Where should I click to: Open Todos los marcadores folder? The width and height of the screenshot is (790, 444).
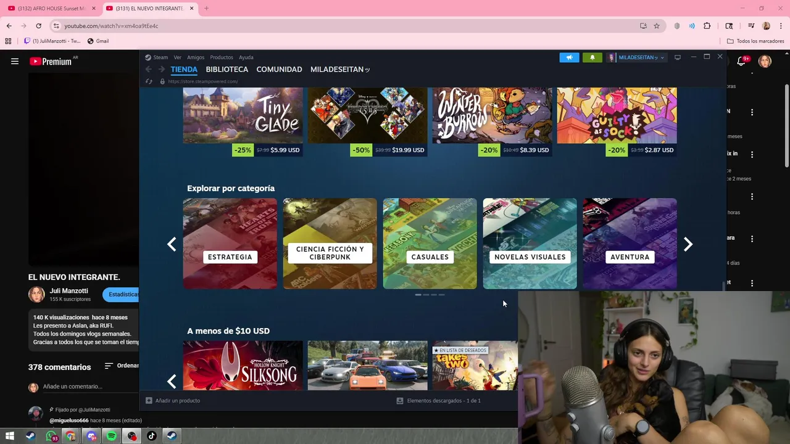[755, 41]
